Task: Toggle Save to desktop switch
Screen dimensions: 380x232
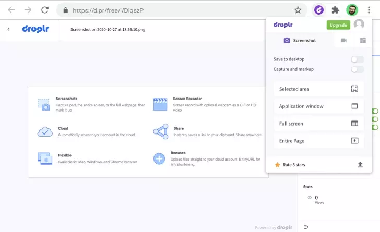Action: tap(358, 59)
